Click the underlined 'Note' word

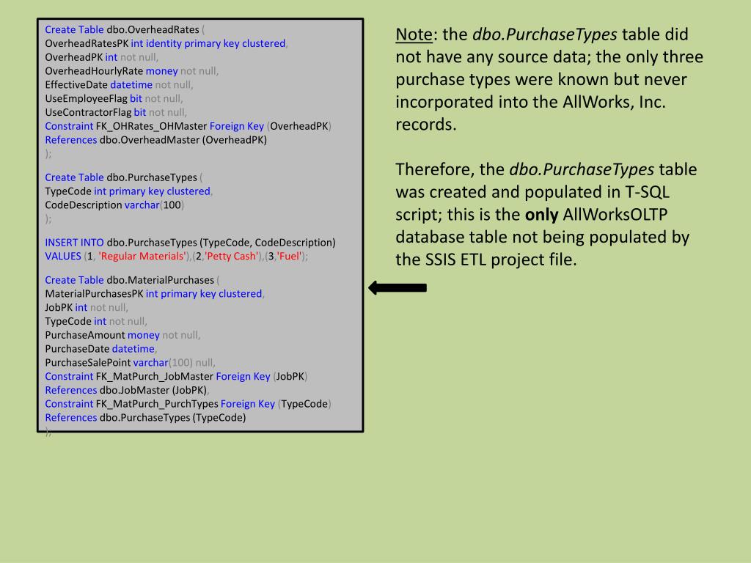pyautogui.click(x=414, y=34)
